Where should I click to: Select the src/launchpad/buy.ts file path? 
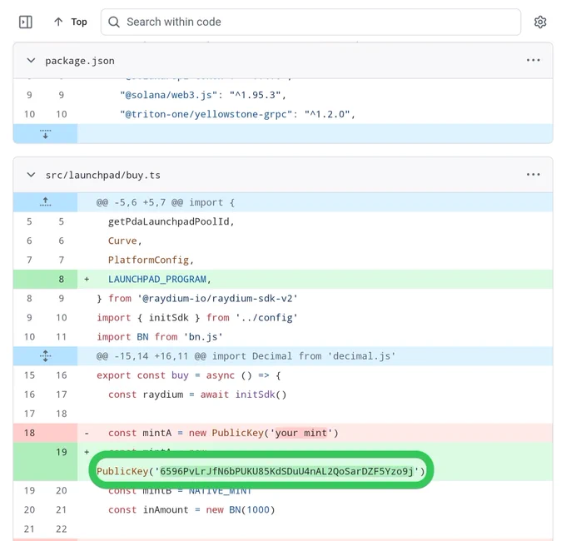coord(103,175)
